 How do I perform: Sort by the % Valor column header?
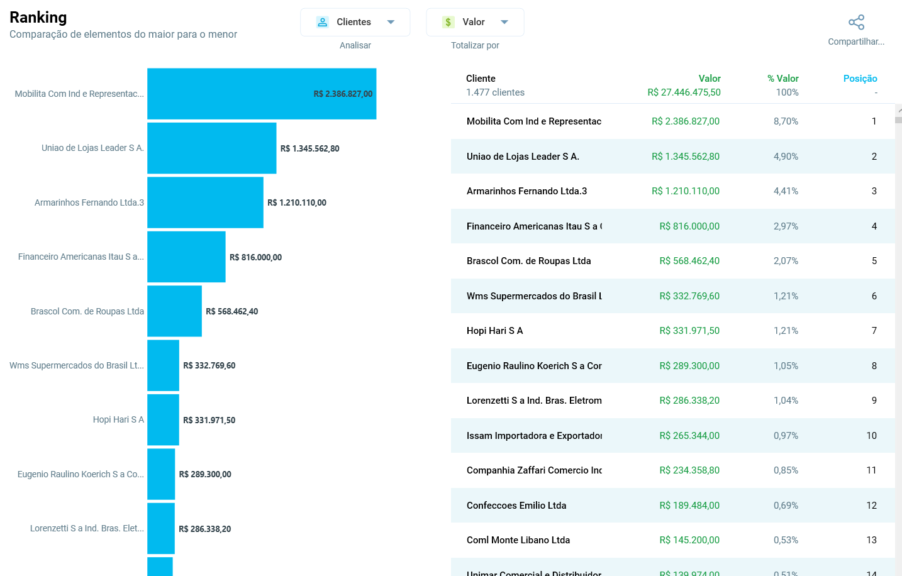(x=783, y=79)
